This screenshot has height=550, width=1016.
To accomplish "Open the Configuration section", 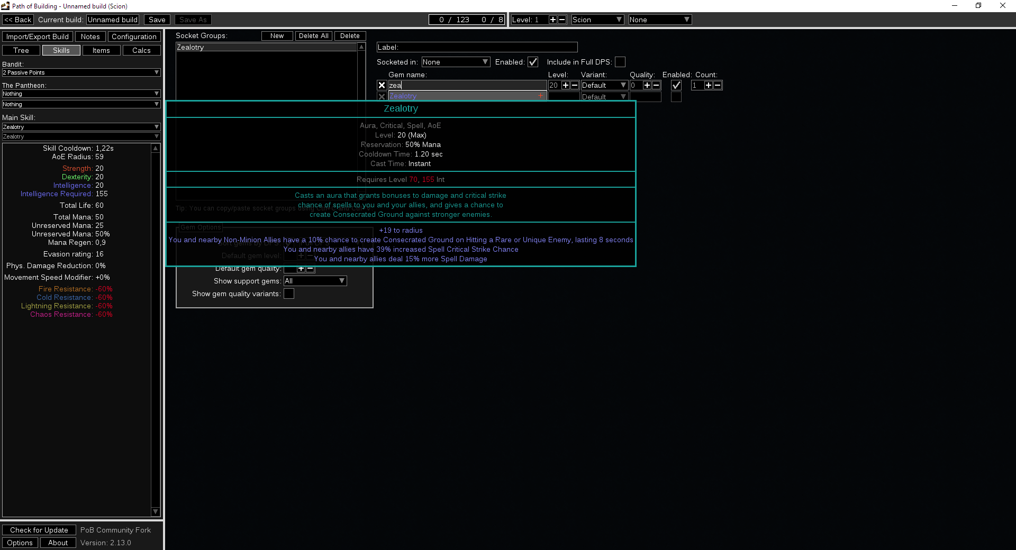I will tap(134, 36).
